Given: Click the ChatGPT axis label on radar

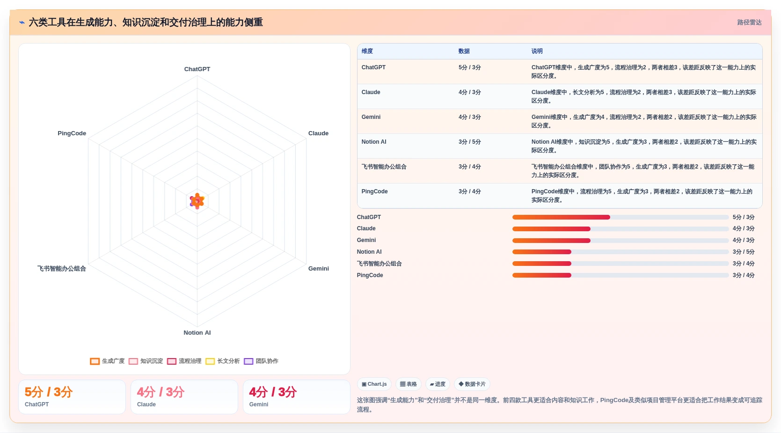Looking at the screenshot, I should click(x=197, y=69).
